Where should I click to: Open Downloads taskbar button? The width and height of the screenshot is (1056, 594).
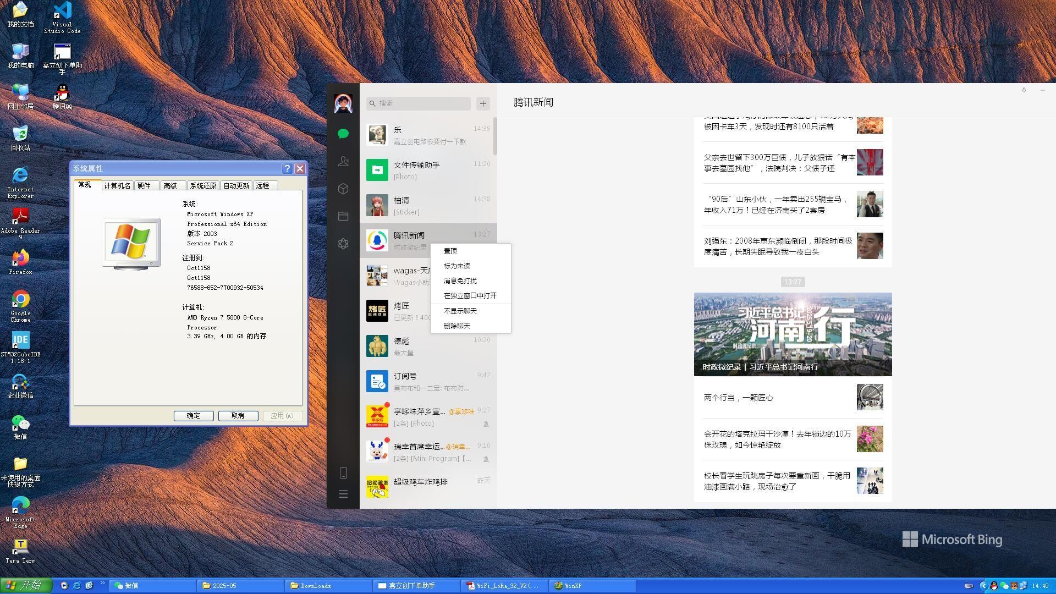[x=328, y=586]
